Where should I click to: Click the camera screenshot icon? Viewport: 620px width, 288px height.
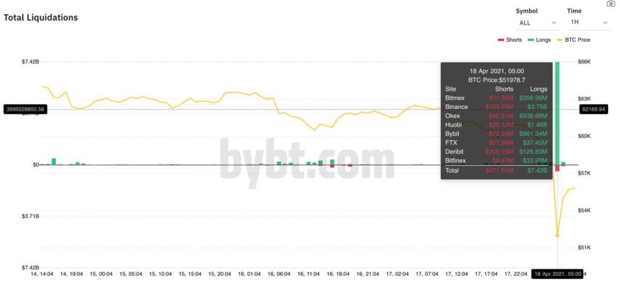611,4
